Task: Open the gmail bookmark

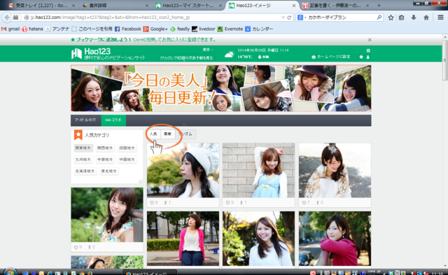Action: 10,29
